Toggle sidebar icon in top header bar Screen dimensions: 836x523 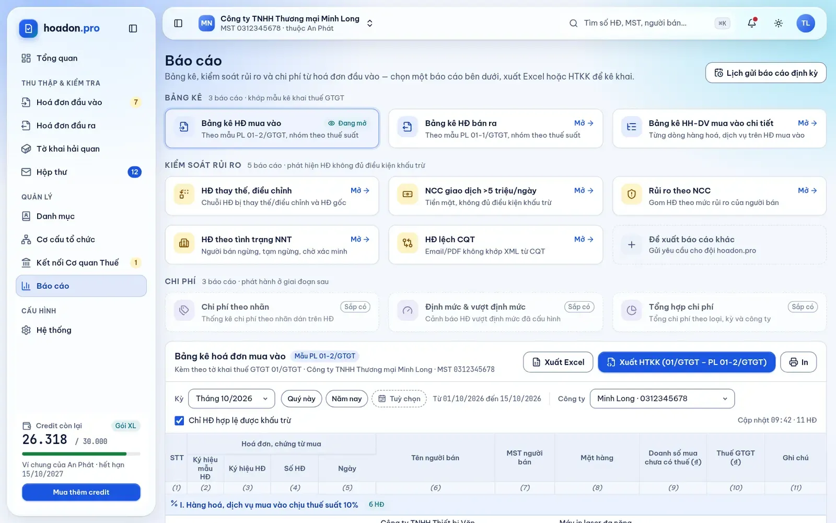[178, 23]
